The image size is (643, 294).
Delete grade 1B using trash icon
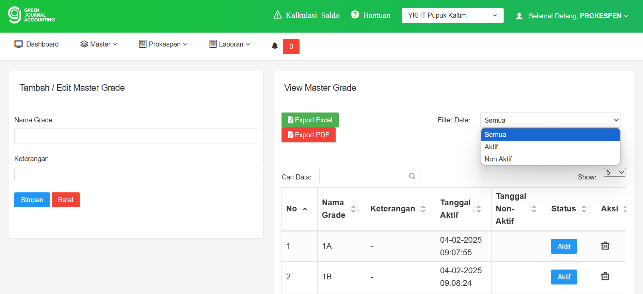coord(605,276)
